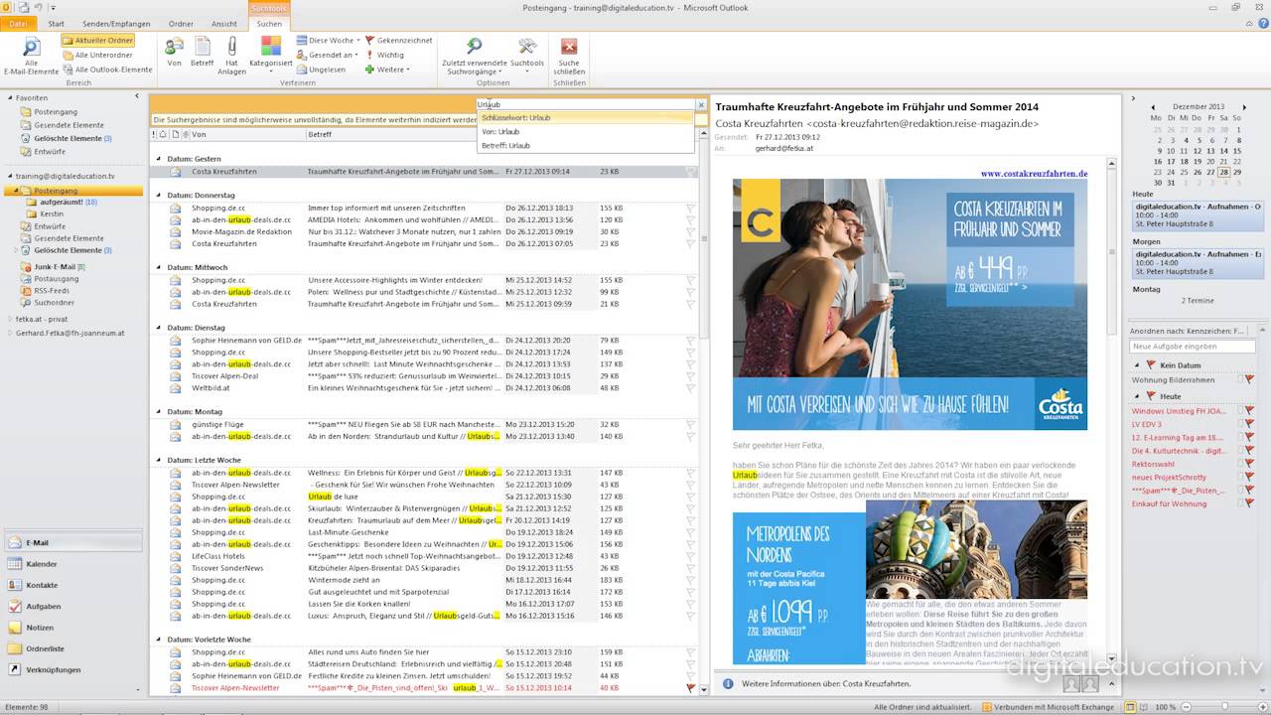Expand the Gerhard.Fetka@fh-joanneum.at account
Screen dimensions: 1271x715
[x=11, y=333]
